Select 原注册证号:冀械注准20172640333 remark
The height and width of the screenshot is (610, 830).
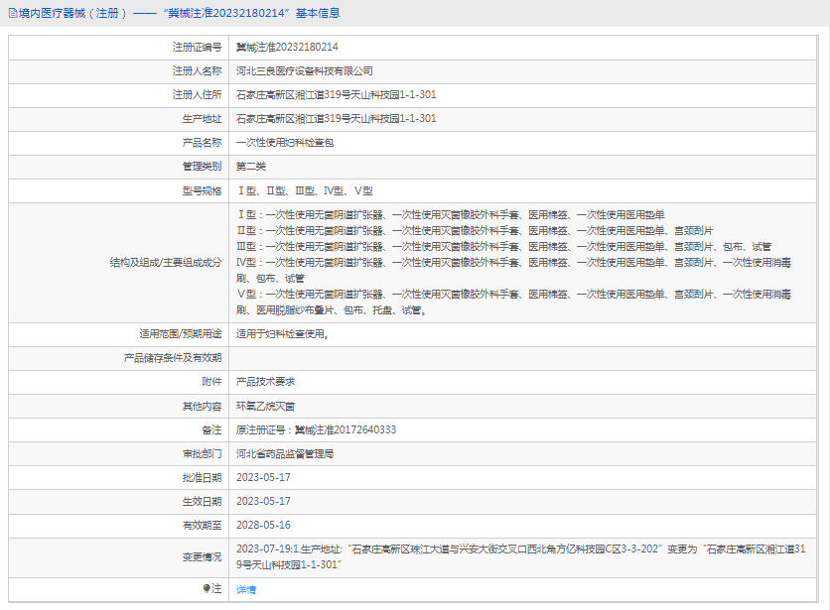(316, 430)
